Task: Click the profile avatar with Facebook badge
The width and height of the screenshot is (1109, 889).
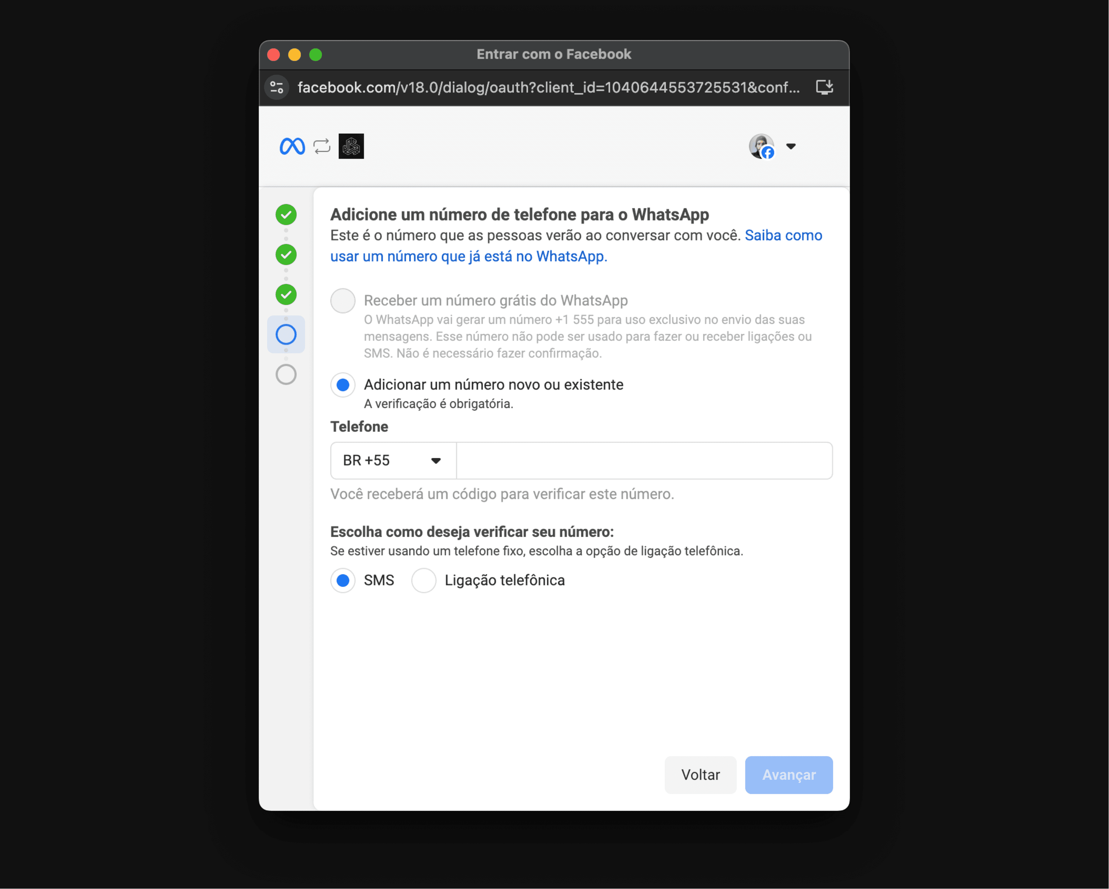Action: 762,146
